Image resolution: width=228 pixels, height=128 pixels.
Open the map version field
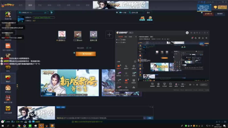44,18
